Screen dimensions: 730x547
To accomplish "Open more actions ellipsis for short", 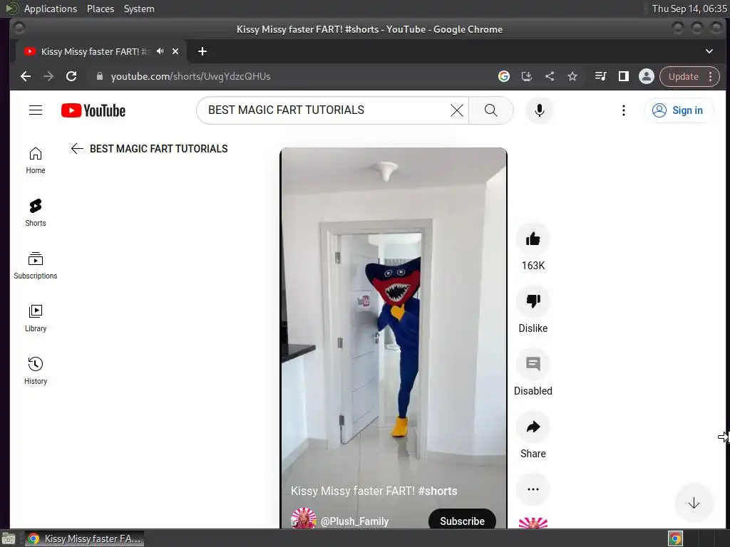I will pos(533,489).
